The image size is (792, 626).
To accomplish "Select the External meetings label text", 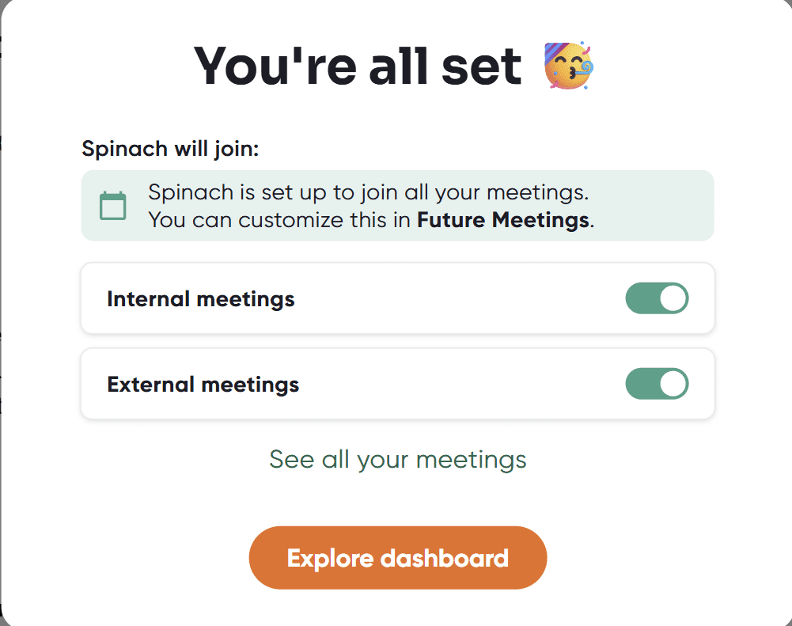I will click(x=203, y=385).
